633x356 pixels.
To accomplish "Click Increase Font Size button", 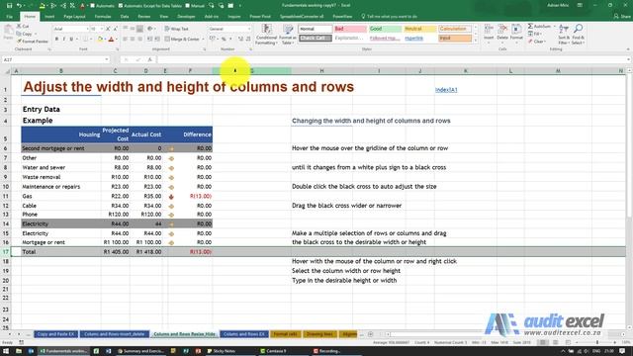I will tap(108, 29).
